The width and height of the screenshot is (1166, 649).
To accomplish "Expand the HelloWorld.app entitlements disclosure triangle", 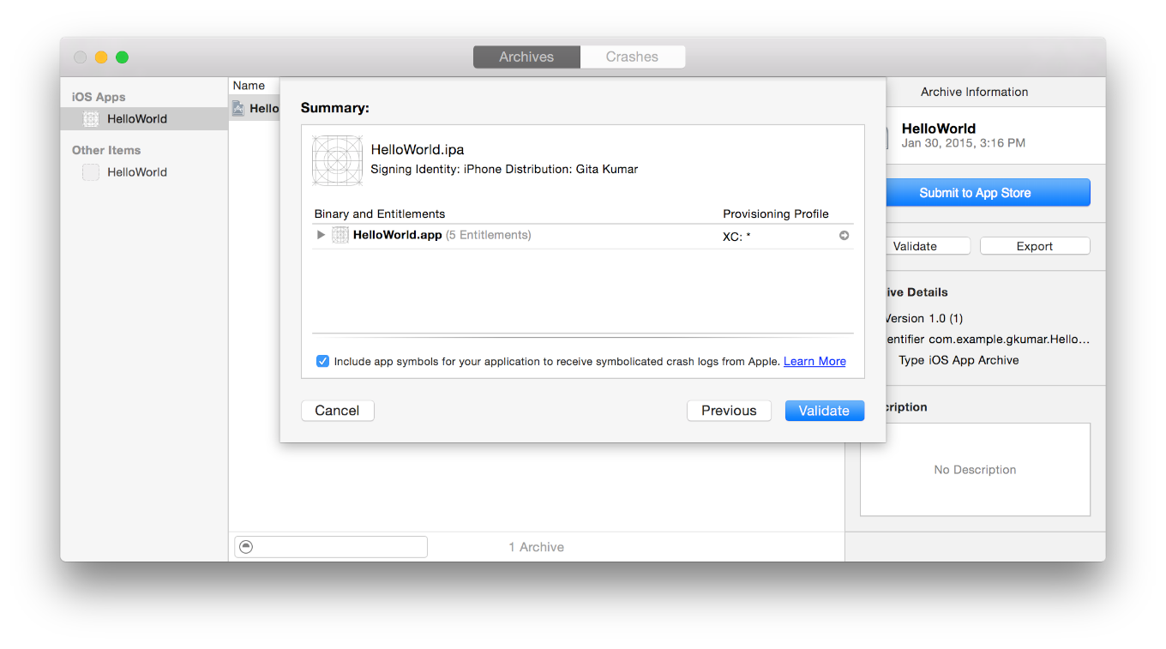I will [321, 235].
